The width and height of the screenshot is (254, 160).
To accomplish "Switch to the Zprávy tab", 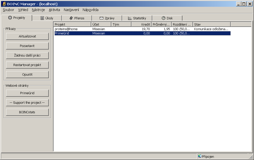I will (107, 18).
